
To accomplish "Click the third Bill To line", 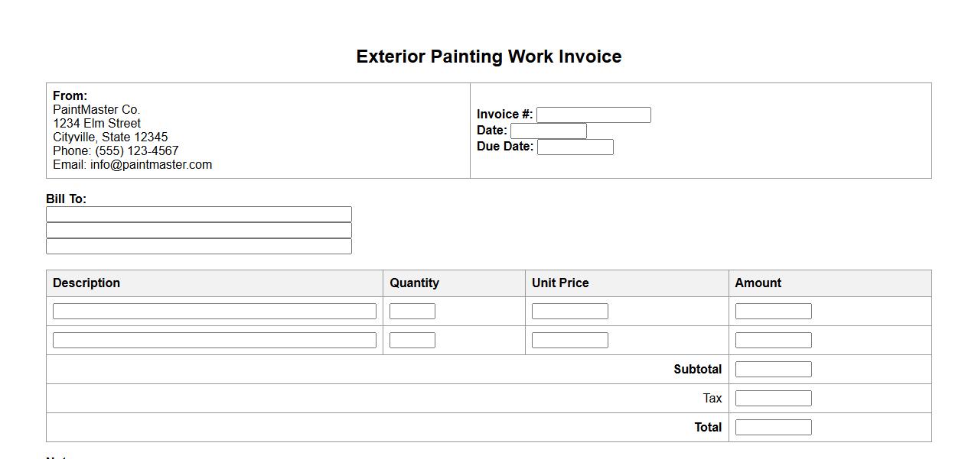I will [199, 247].
